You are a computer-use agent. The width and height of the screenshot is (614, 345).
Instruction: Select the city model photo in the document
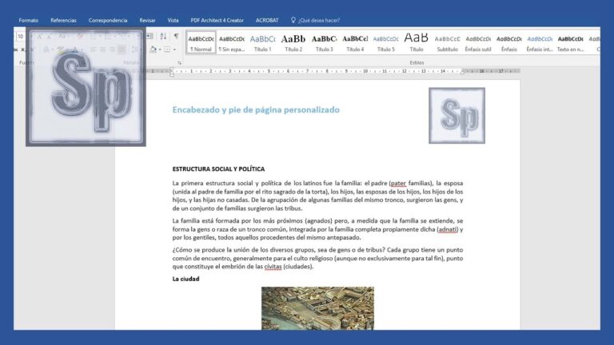(x=317, y=308)
